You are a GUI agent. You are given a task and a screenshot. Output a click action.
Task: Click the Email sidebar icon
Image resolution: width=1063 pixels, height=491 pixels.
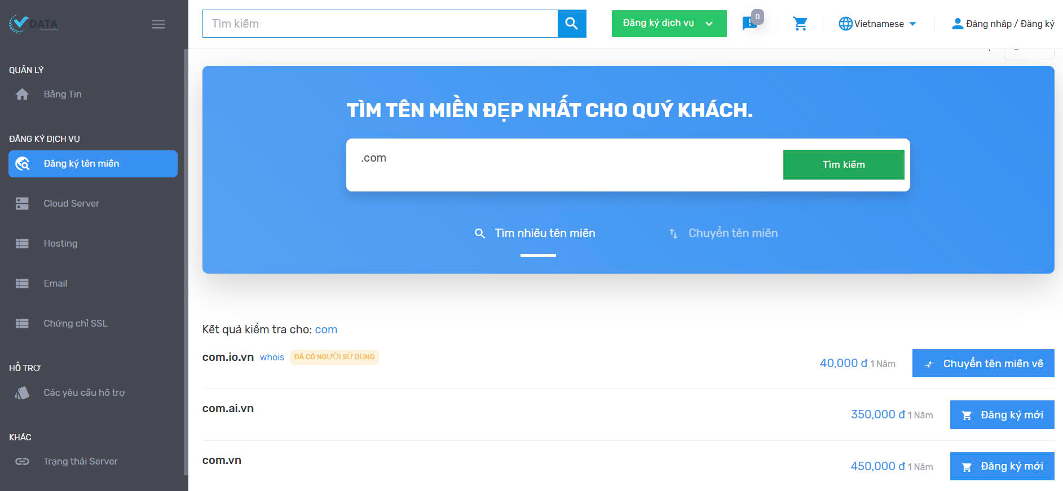[22, 283]
